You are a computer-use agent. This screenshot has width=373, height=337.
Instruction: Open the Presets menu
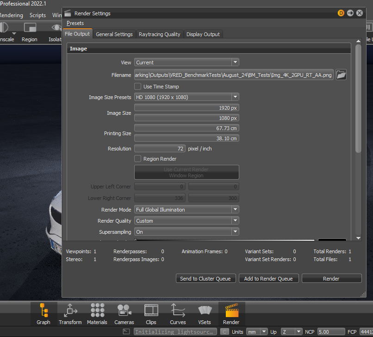75,23
